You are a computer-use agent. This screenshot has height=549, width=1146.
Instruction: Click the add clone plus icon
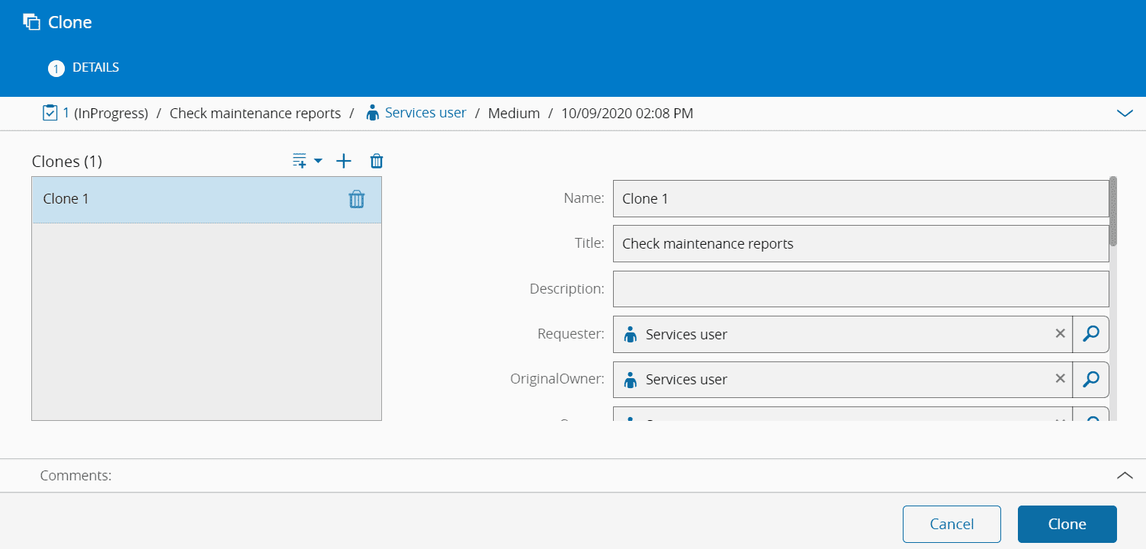[344, 161]
